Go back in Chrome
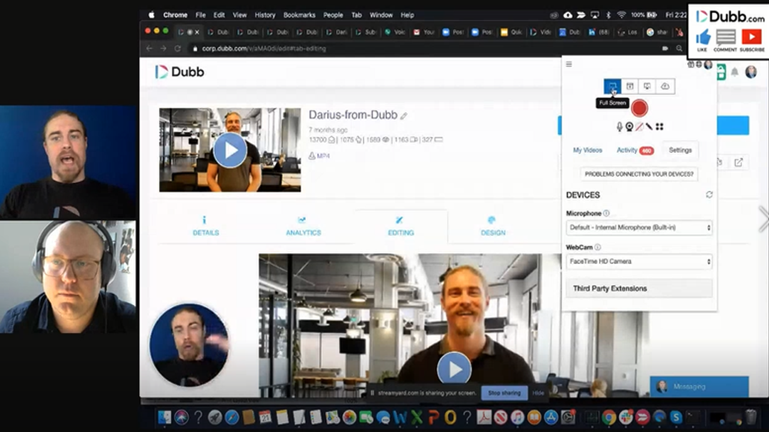Image resolution: width=769 pixels, height=432 pixels. tap(149, 49)
